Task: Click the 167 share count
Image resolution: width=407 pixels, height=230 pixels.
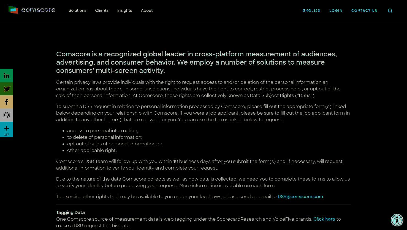Action: 7,135
